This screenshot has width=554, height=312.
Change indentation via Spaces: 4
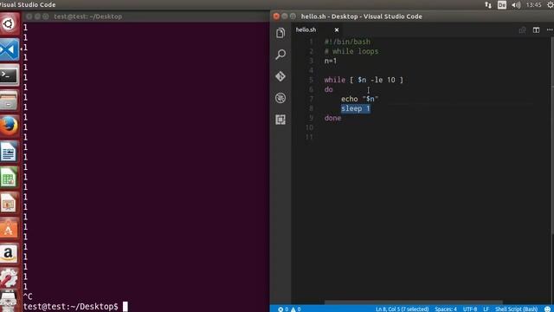[x=446, y=309]
